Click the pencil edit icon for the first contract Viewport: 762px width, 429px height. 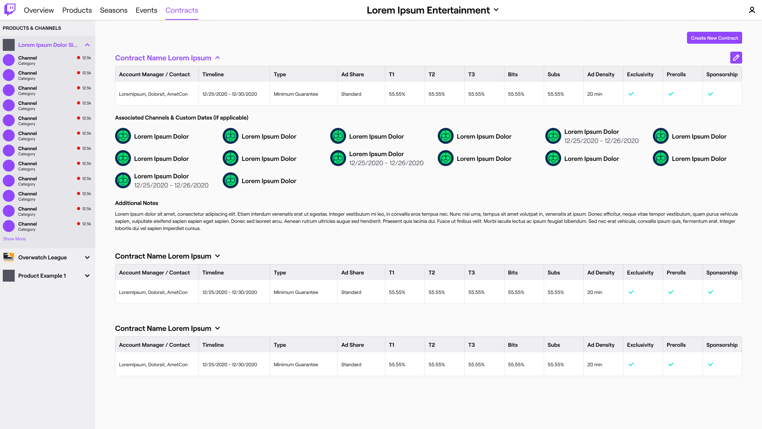click(736, 58)
